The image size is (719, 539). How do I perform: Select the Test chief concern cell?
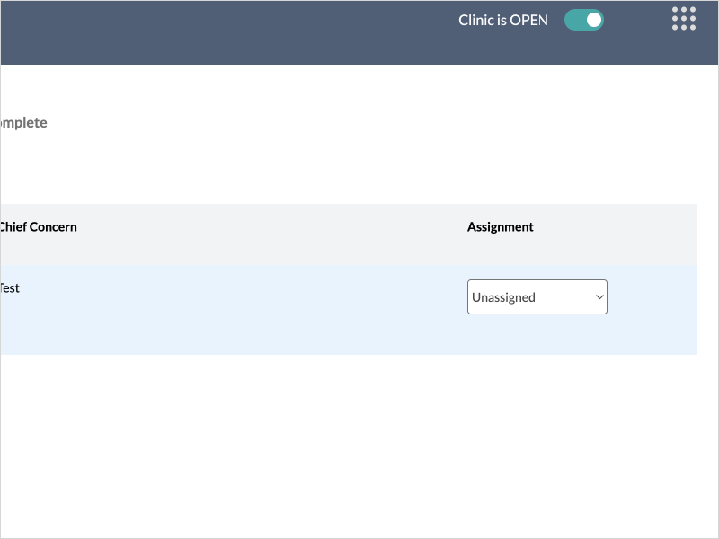pos(9,288)
